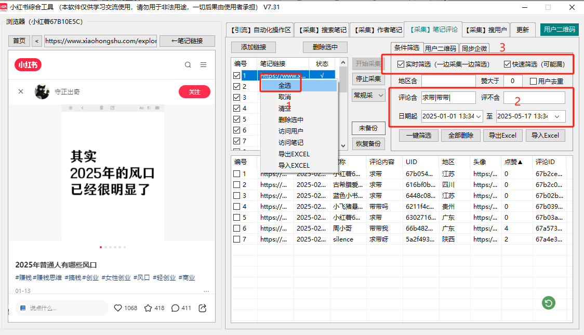Uncheck the 实时筛选 checkbox
584x335 pixels.
[401, 64]
